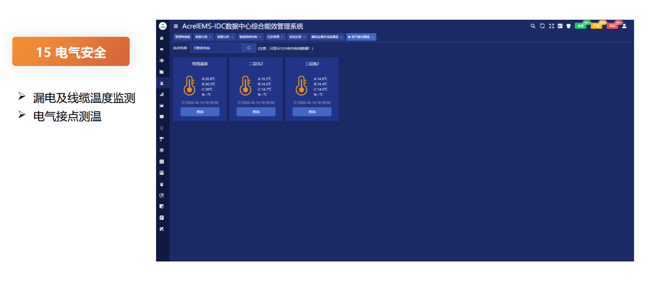Open the surveillance camera sidebar icon
The width and height of the screenshot is (650, 296).
(162, 139)
